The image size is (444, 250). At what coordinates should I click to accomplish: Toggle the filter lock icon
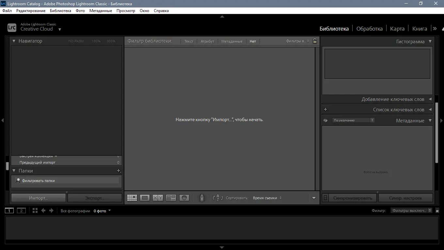(x=315, y=41)
